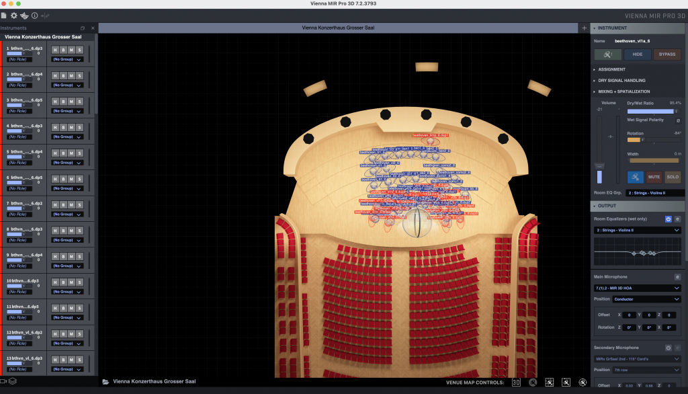Mute instrument 5 using the M button
The image size is (688, 394).
pos(71,153)
